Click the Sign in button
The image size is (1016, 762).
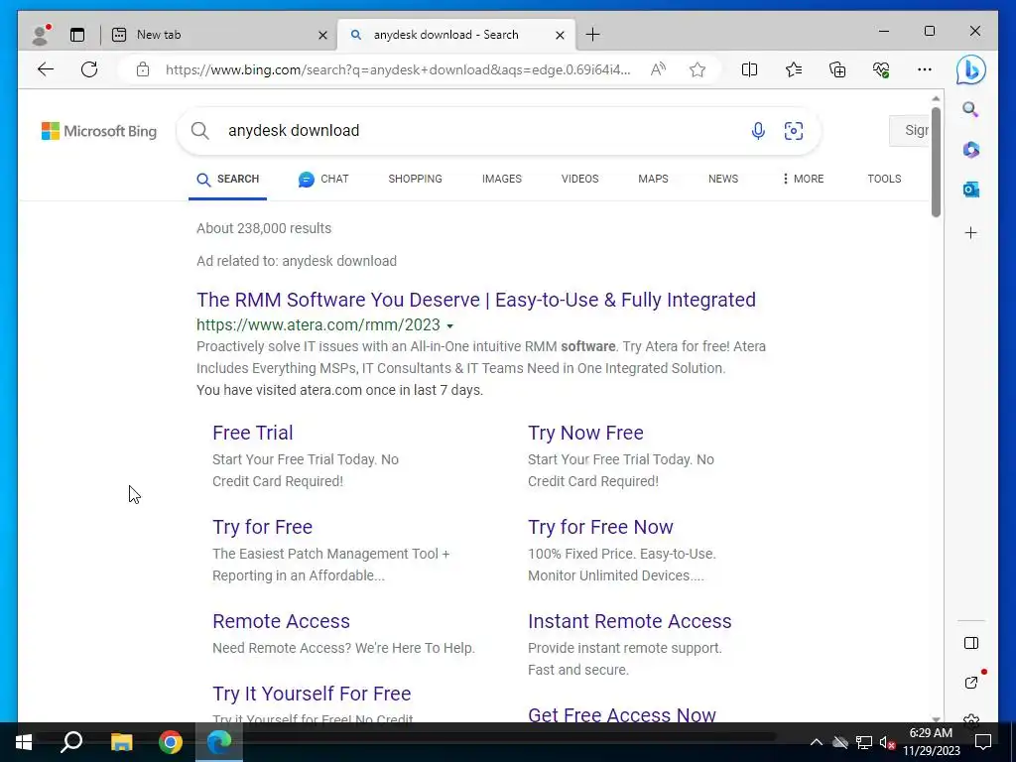(x=910, y=130)
